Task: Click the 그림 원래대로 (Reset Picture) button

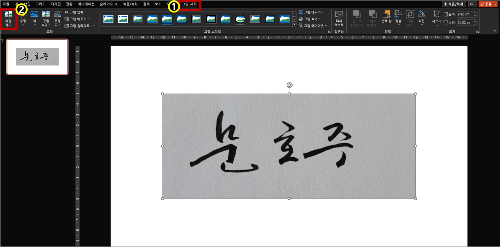Action: click(80, 26)
